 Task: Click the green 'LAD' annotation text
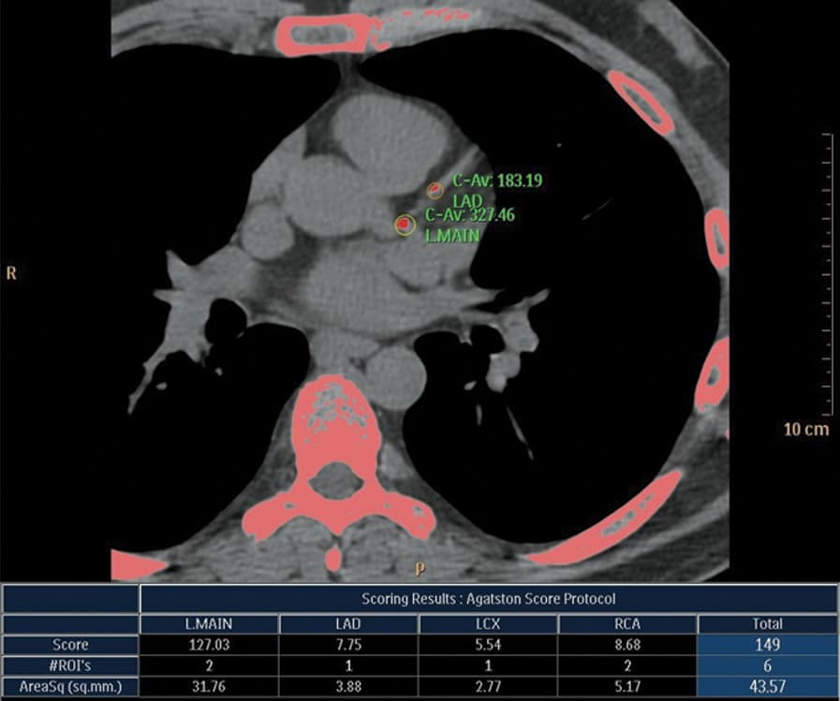pyautogui.click(x=467, y=201)
